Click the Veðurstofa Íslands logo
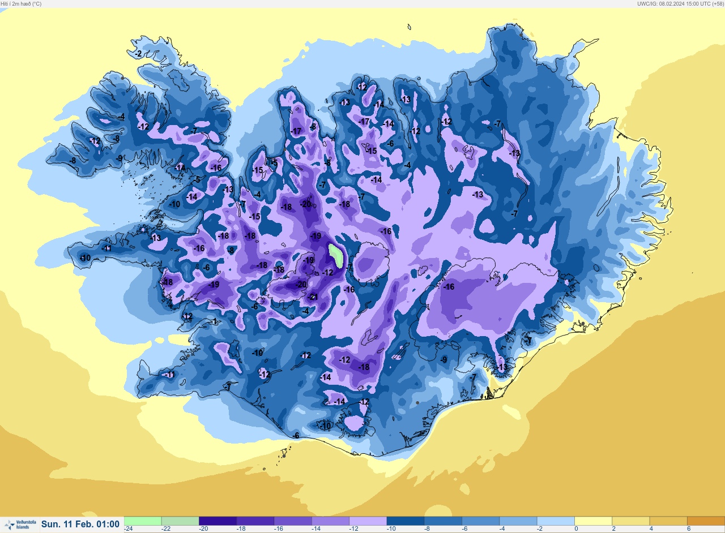 20,525
